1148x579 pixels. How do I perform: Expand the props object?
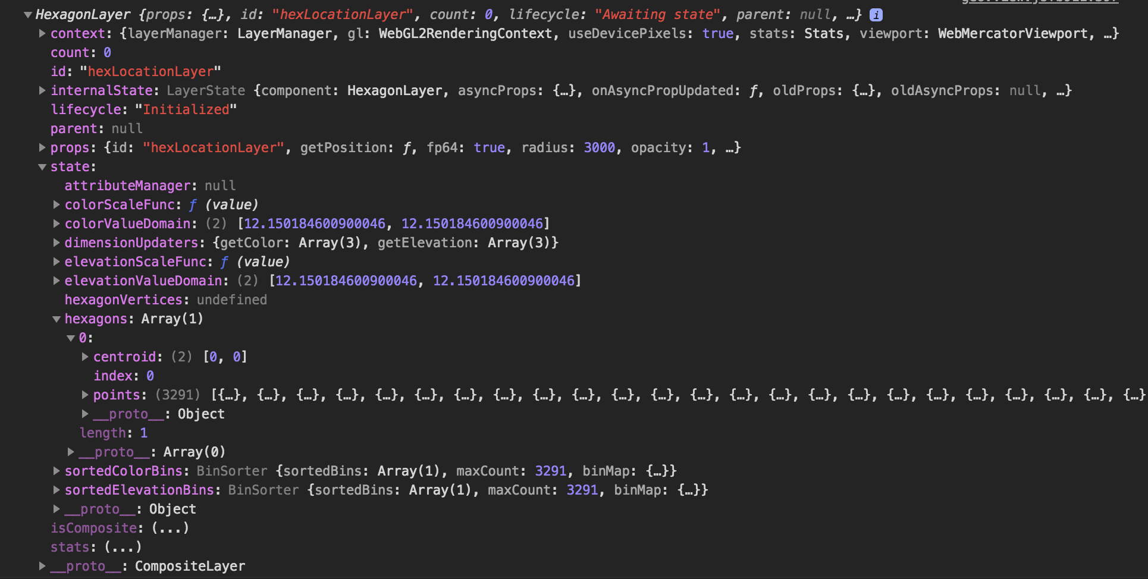[x=42, y=148]
